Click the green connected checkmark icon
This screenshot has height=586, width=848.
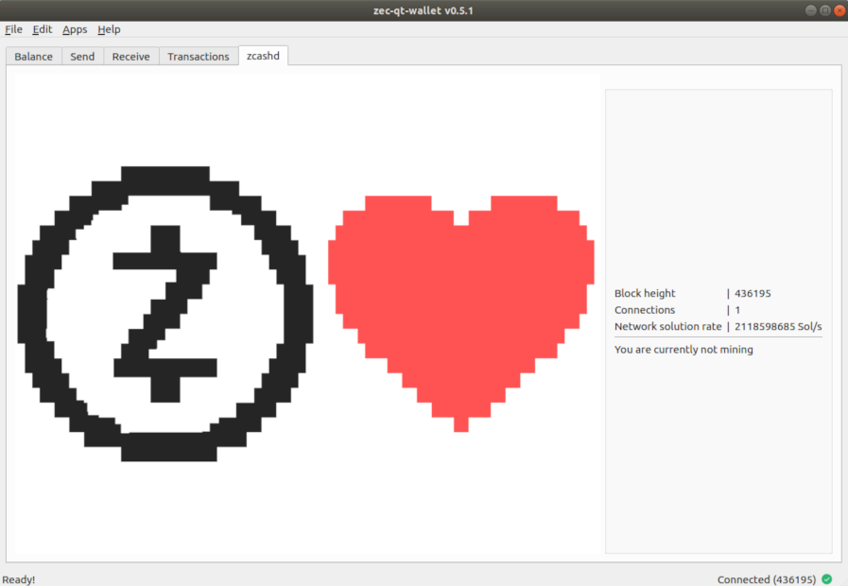[827, 579]
